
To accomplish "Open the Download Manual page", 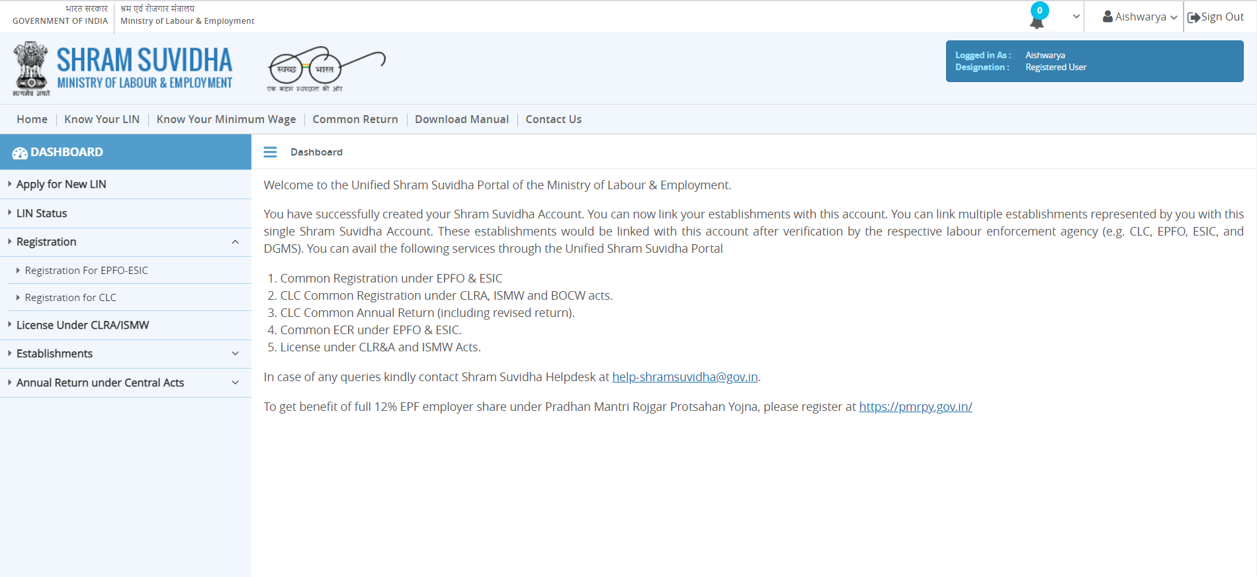I will point(462,119).
